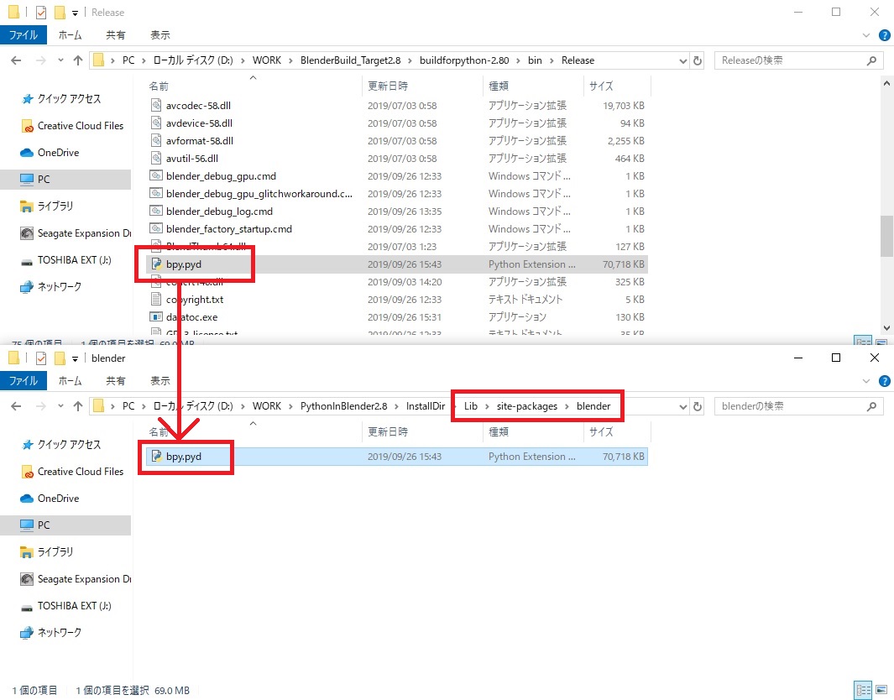Select blender_debug_log.cmd file
894x700 pixels.
(x=219, y=212)
